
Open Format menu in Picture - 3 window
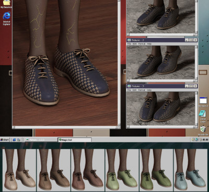142,90
